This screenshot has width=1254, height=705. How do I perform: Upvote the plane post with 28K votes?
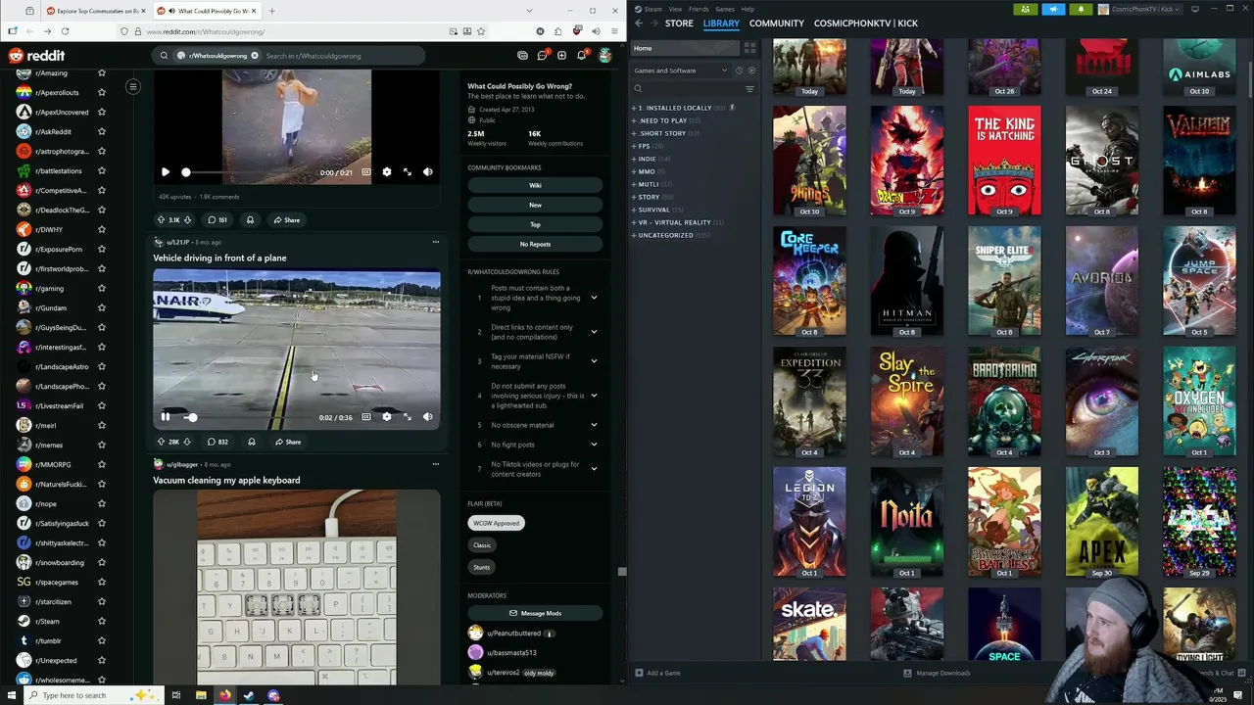tap(161, 442)
